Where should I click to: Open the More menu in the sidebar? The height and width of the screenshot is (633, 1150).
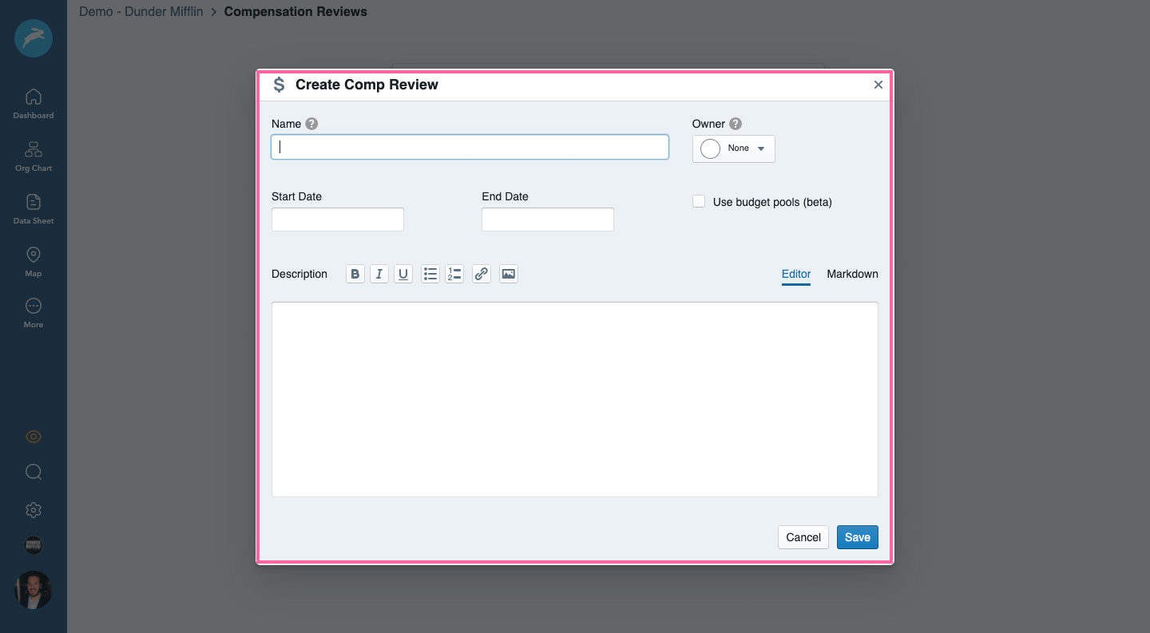(x=34, y=314)
